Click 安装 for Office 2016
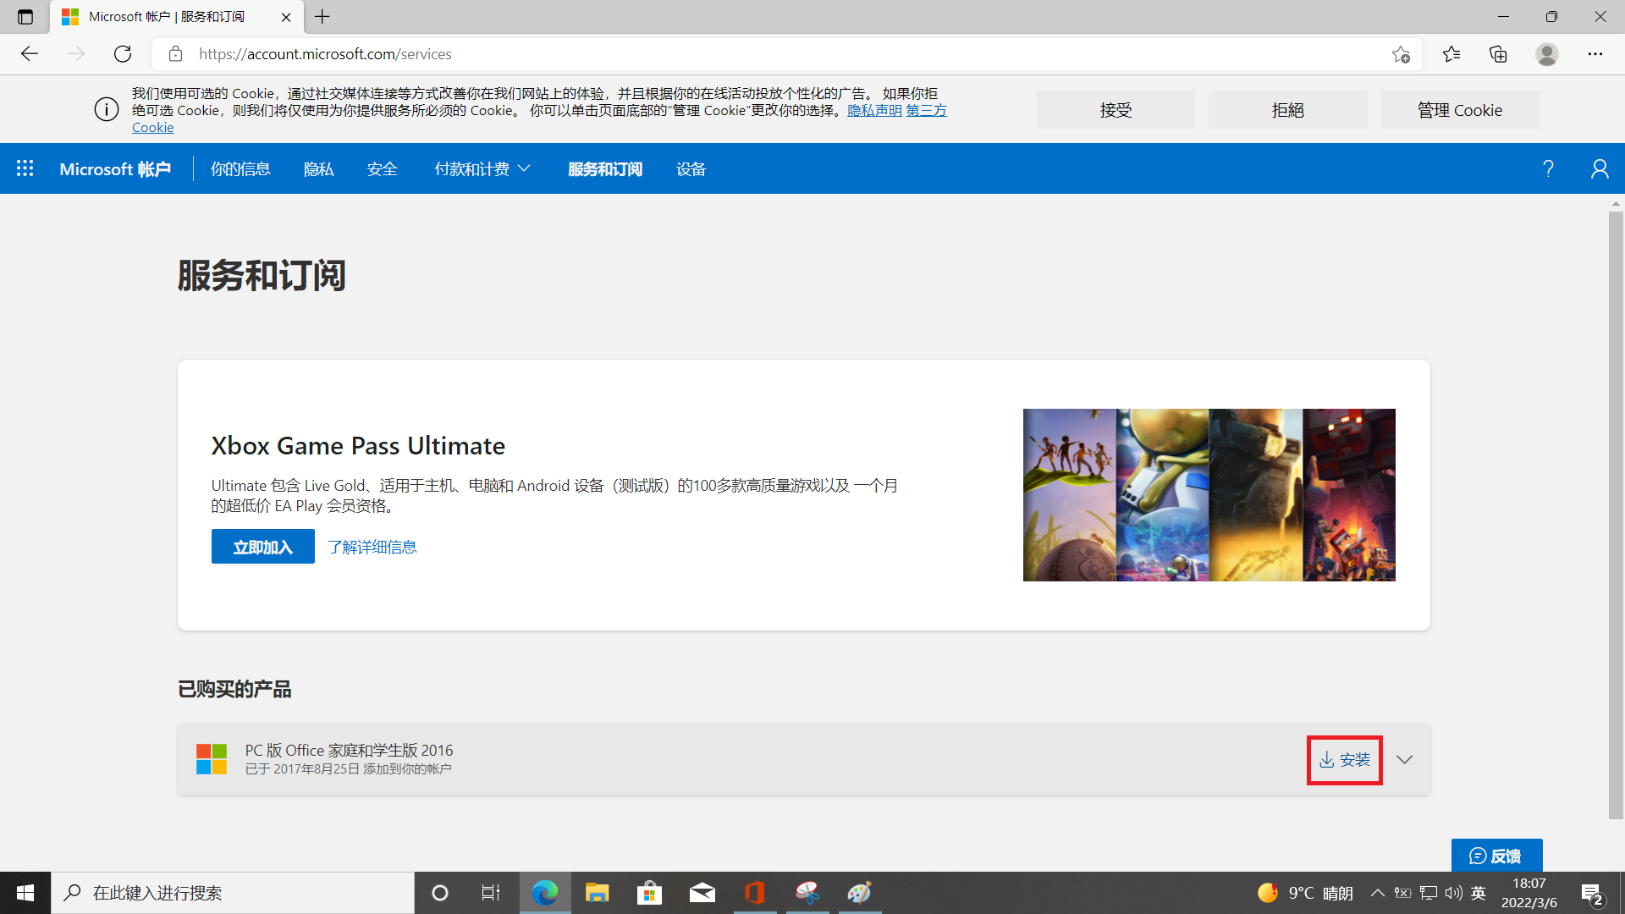1625x914 pixels. [1345, 760]
